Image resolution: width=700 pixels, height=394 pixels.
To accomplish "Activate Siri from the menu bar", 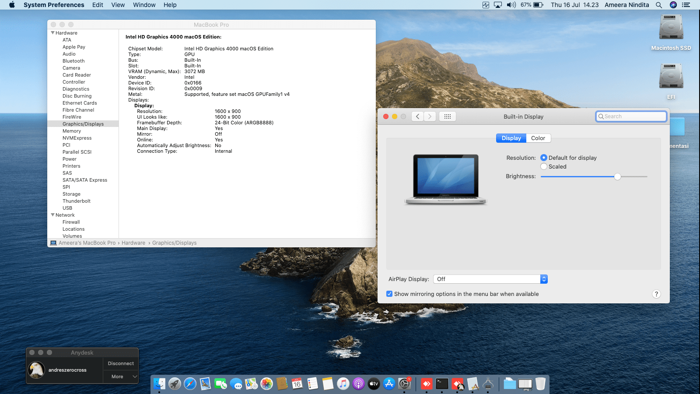I will pos(673,5).
